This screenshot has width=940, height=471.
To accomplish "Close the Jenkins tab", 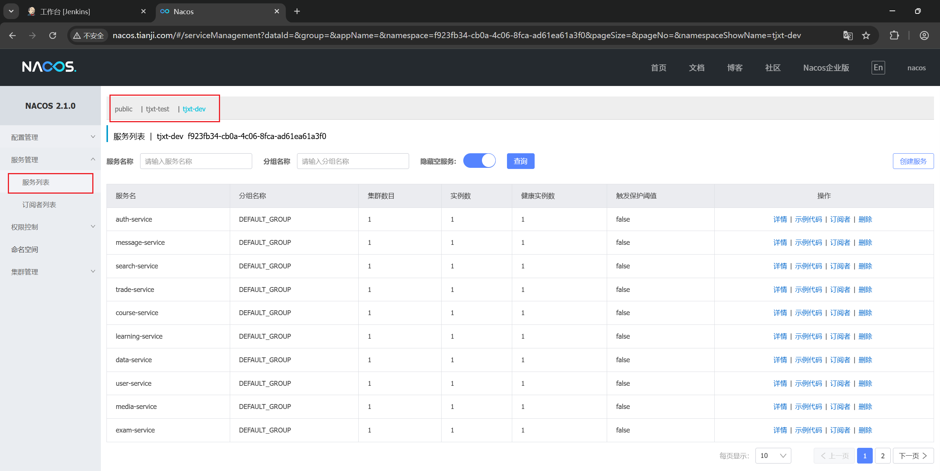I will pos(143,11).
